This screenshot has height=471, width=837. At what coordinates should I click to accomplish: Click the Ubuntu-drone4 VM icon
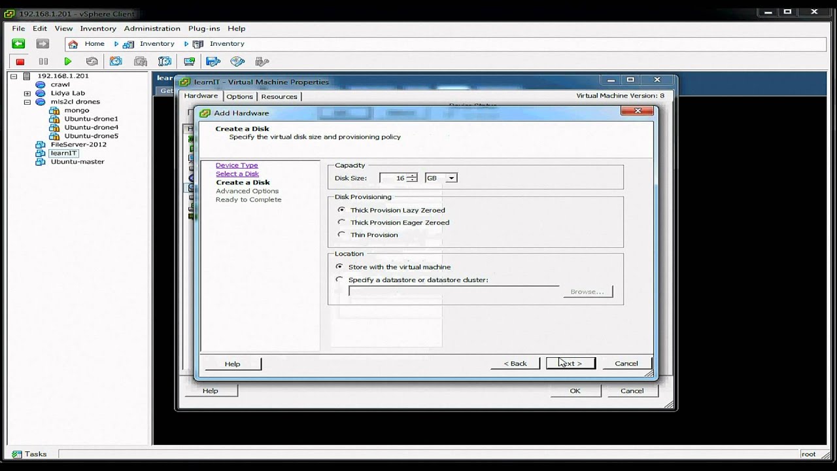(x=54, y=128)
